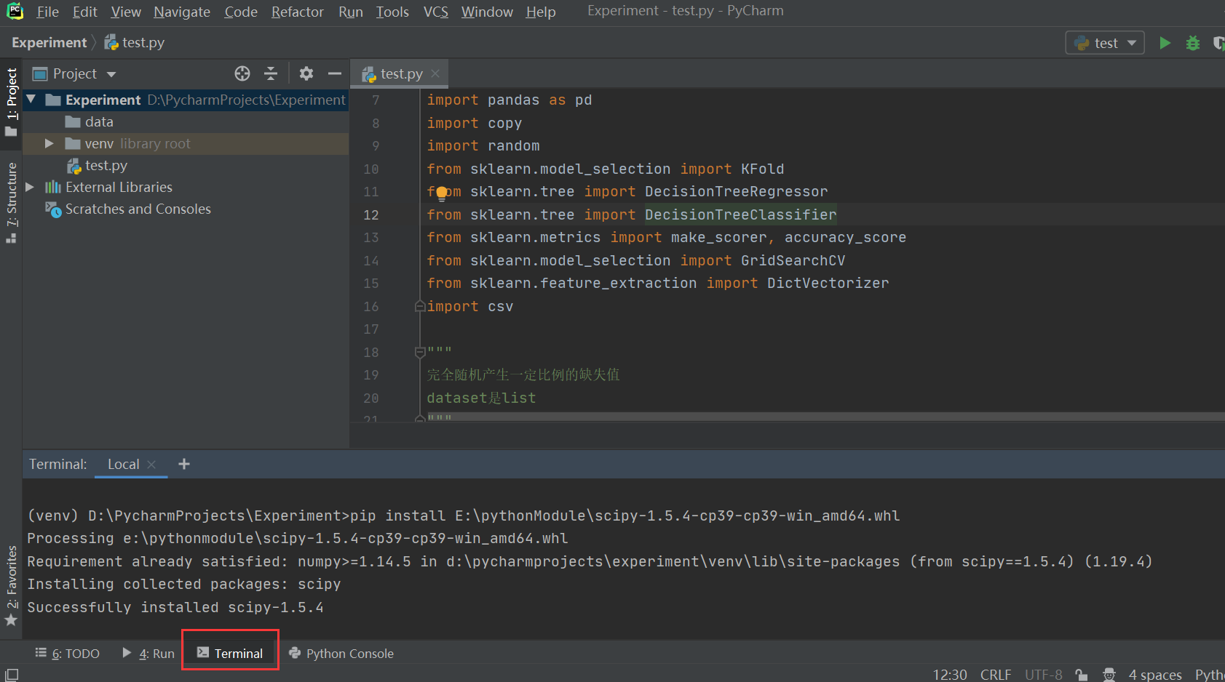Click the test.py breadcrumb in navigation bar
Viewport: 1225px width, 682px height.
click(135, 43)
